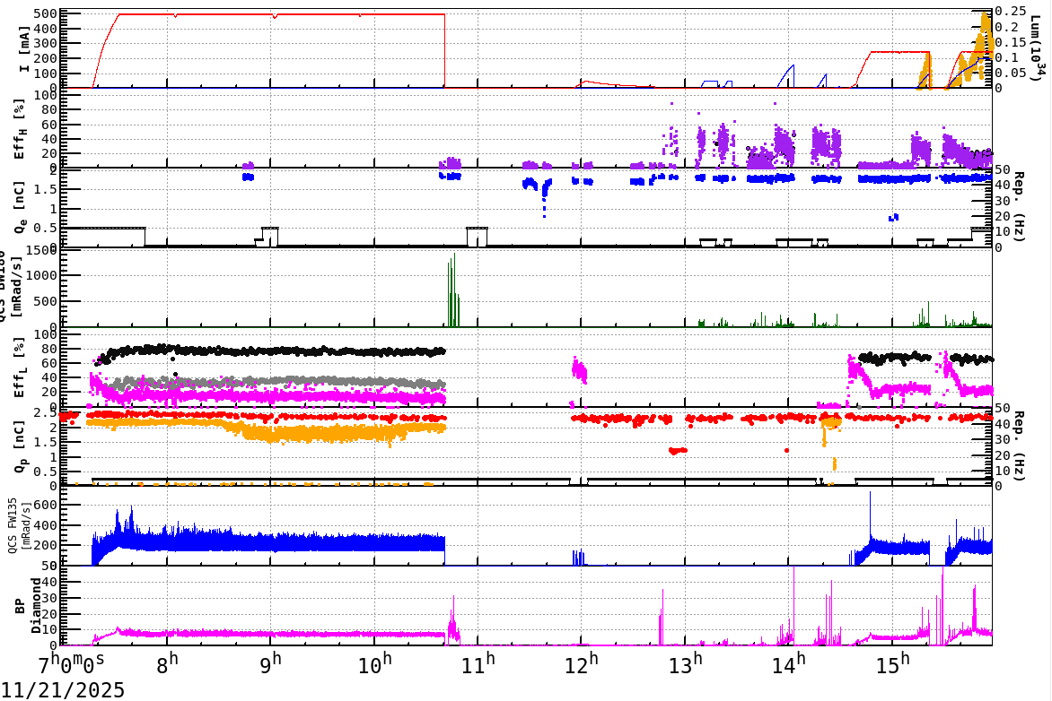
Task: Click the "8h" time axis label
Action: pos(167,662)
